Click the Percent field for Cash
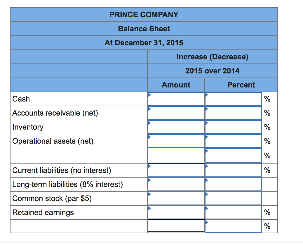Image resolution: width=303 pixels, height=244 pixels. coord(233,99)
